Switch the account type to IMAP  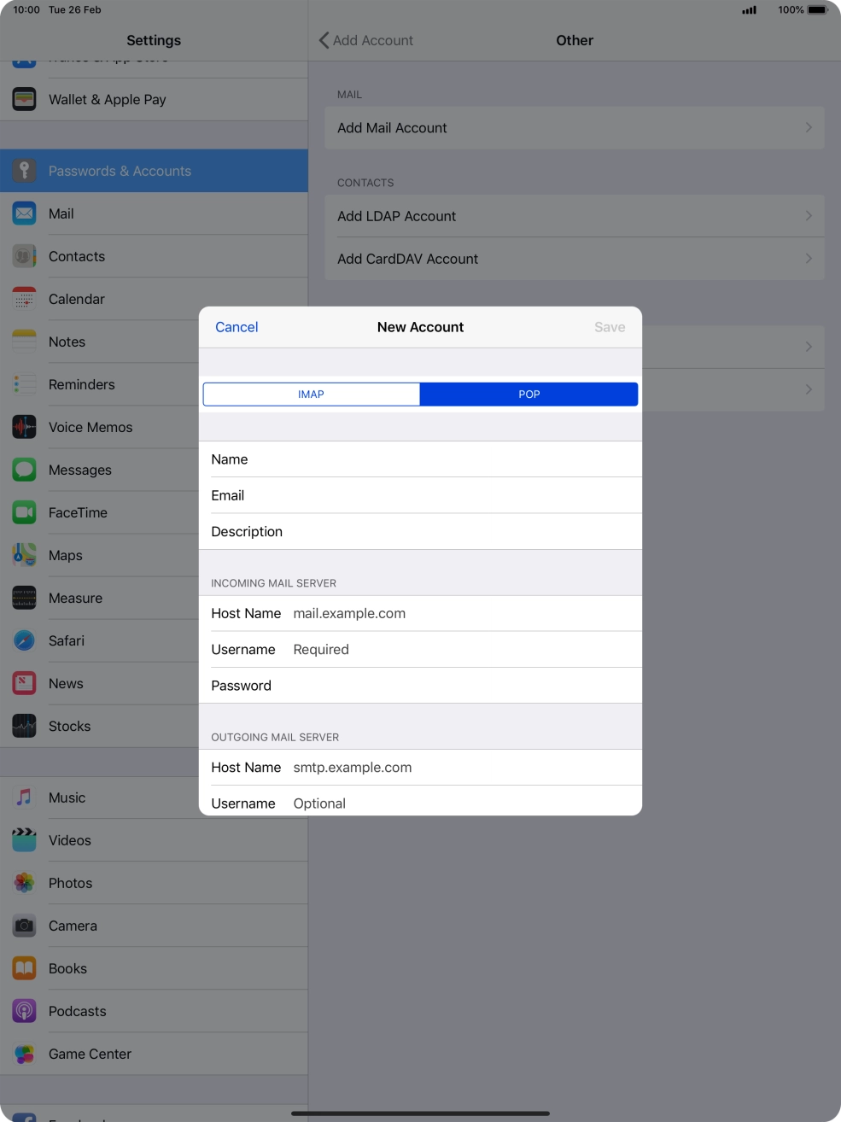(311, 394)
